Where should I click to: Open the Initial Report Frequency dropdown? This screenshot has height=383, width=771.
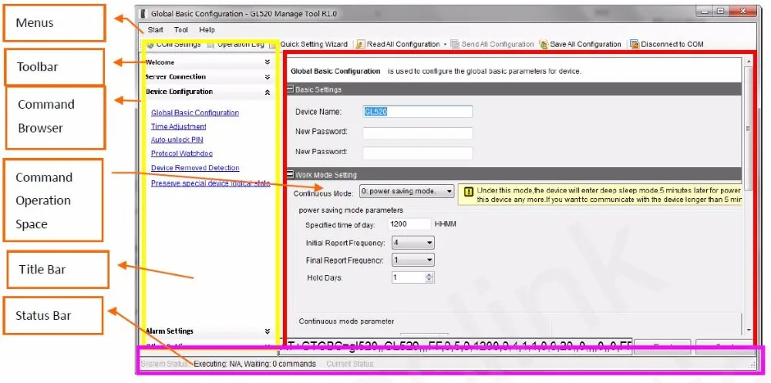[x=413, y=243]
